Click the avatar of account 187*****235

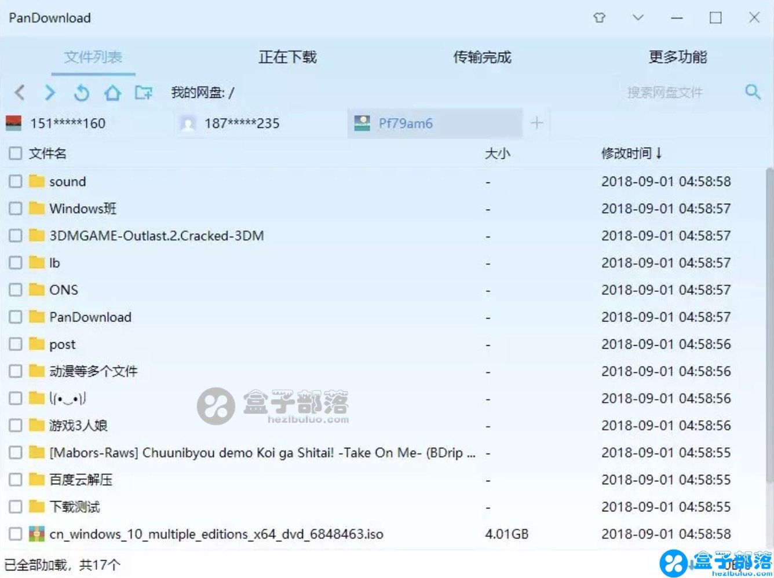tap(188, 123)
